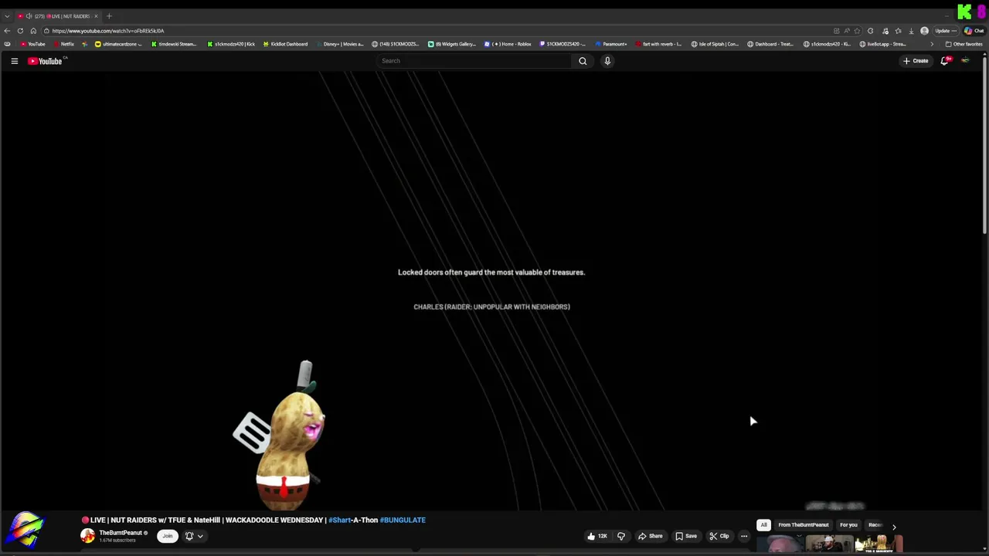Open the YouTube account avatar menu
989x556 pixels.
pyautogui.click(x=965, y=61)
